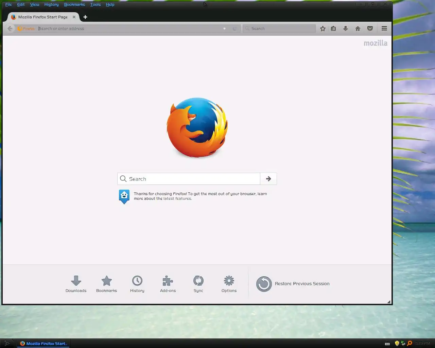Open the Bookmarks menu in menu bar

(74, 4)
